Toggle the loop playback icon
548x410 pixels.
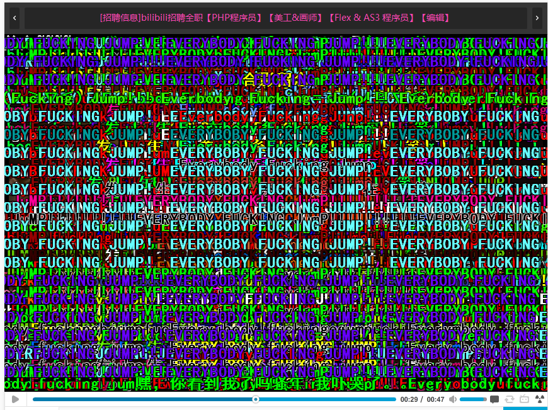(x=509, y=399)
